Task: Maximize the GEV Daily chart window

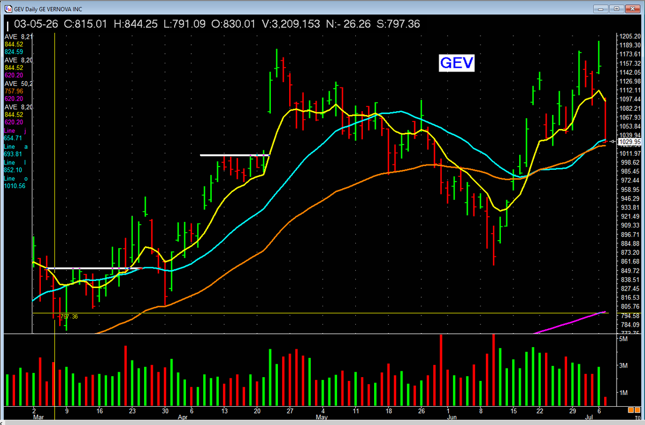Action: (x=616, y=9)
